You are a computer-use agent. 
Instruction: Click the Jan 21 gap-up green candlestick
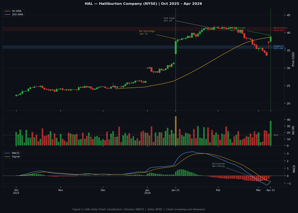point(175,47)
